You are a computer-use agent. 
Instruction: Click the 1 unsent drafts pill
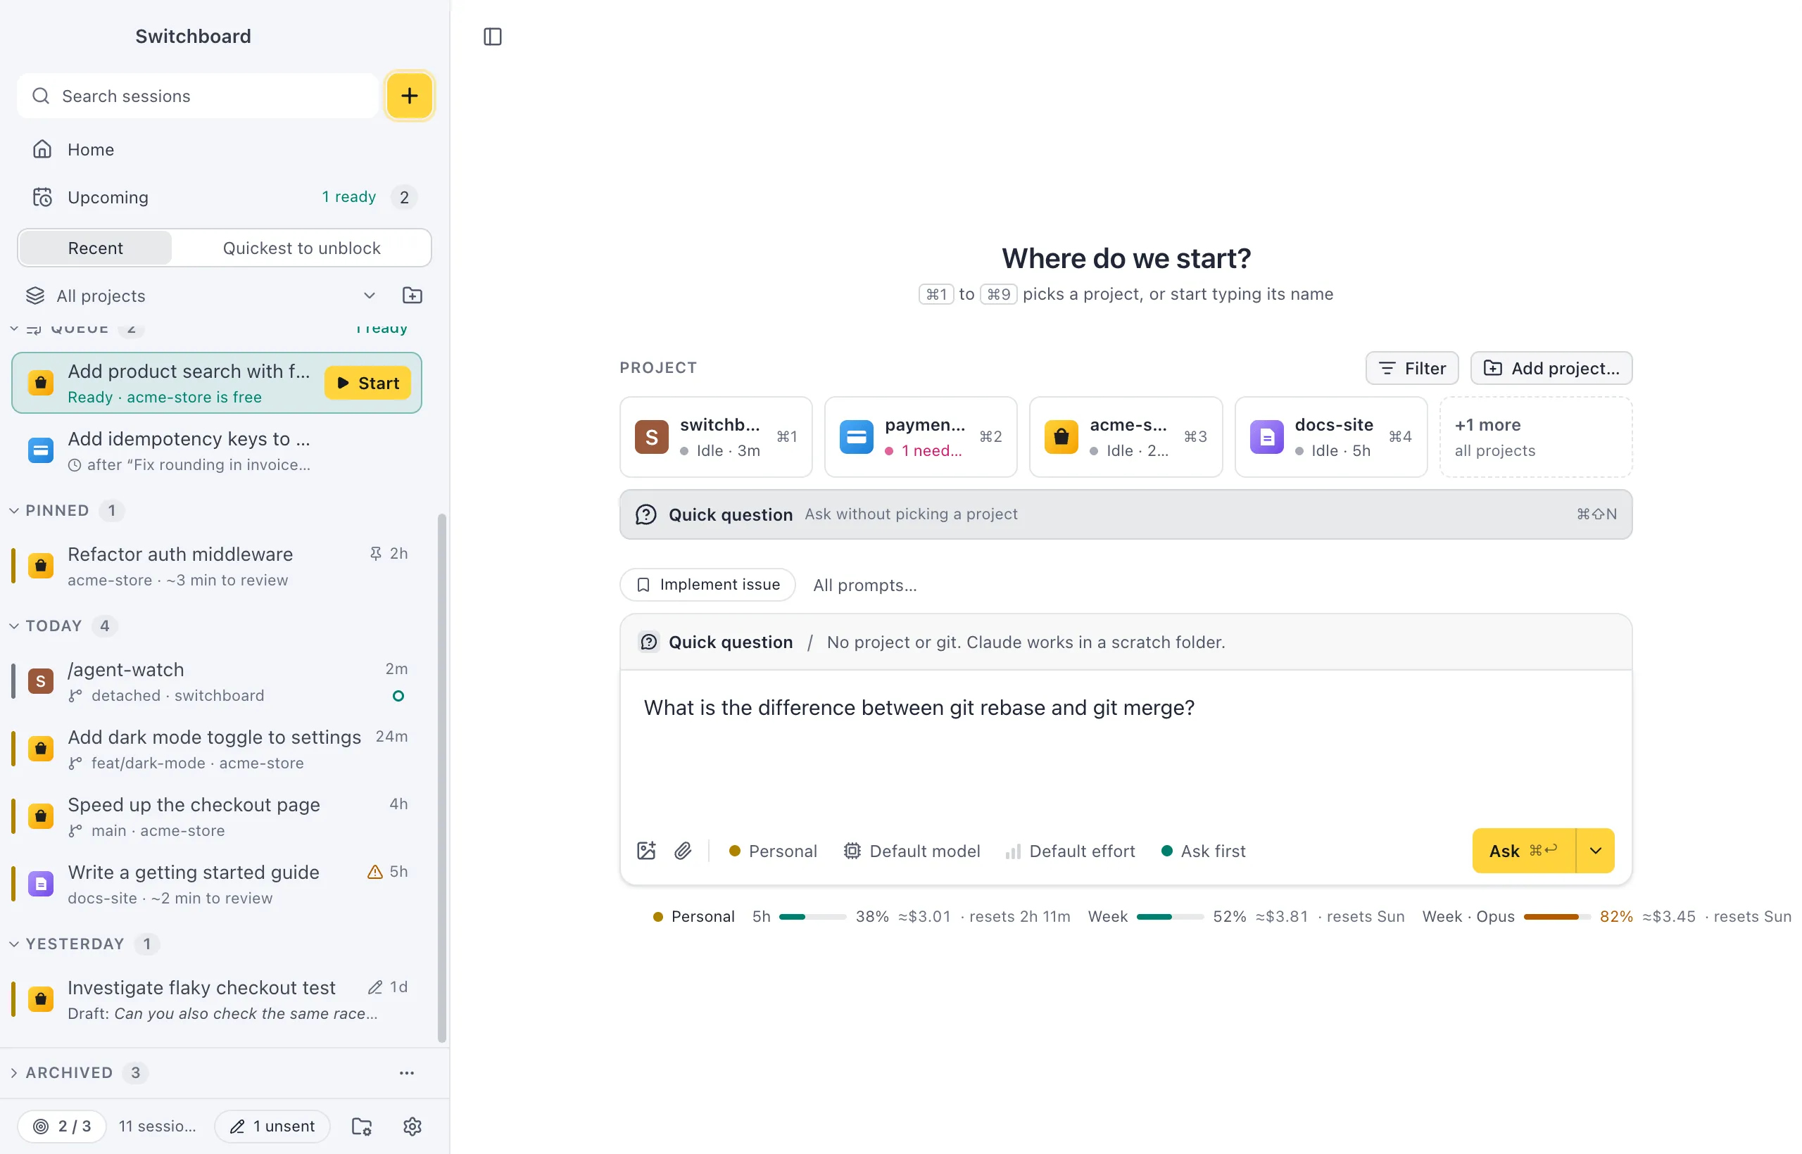click(x=272, y=1126)
